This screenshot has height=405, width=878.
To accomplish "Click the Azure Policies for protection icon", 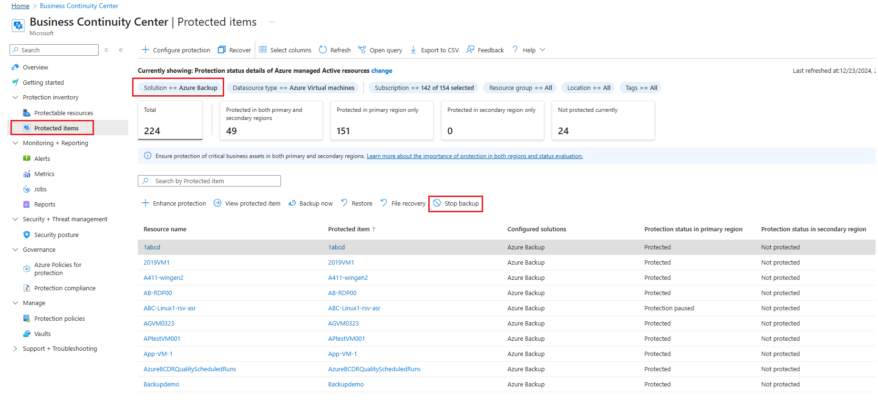I will point(27,269).
